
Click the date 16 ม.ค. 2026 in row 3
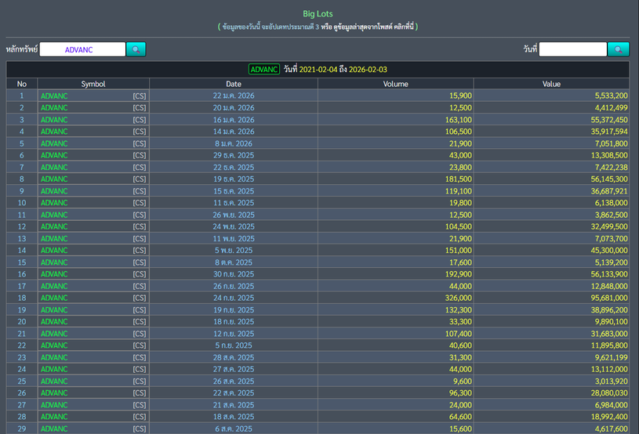(x=234, y=120)
